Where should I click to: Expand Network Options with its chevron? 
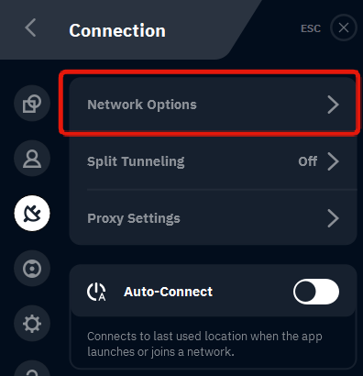(x=333, y=105)
